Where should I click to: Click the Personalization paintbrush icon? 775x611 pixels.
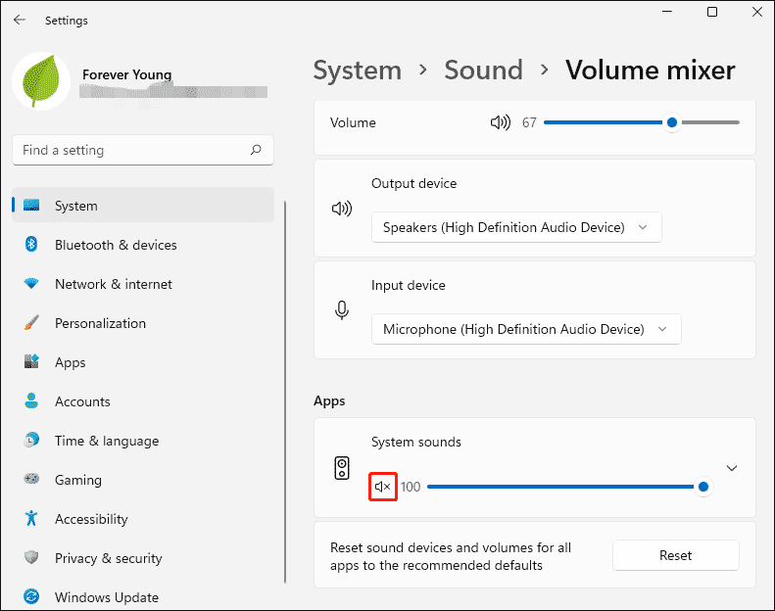pyautogui.click(x=31, y=322)
